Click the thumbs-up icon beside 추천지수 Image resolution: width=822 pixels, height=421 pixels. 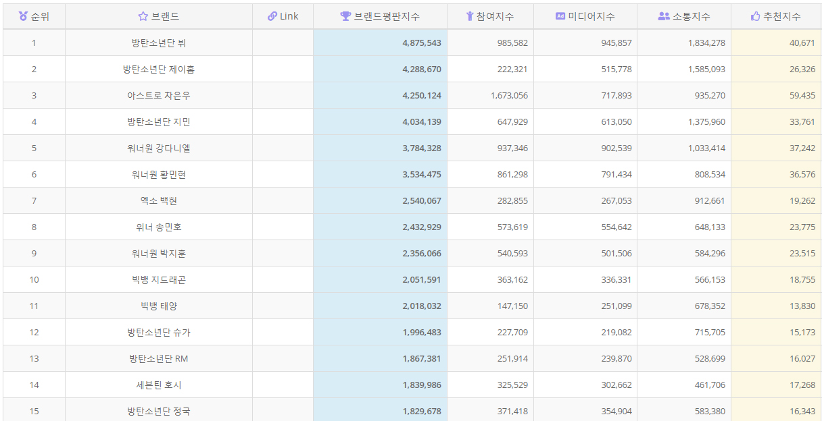[756, 16]
